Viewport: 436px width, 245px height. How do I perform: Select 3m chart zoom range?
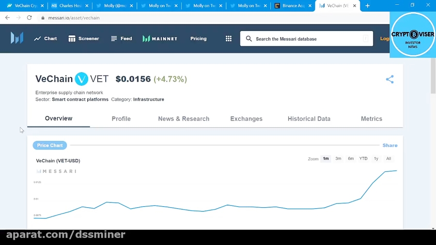coord(338,159)
